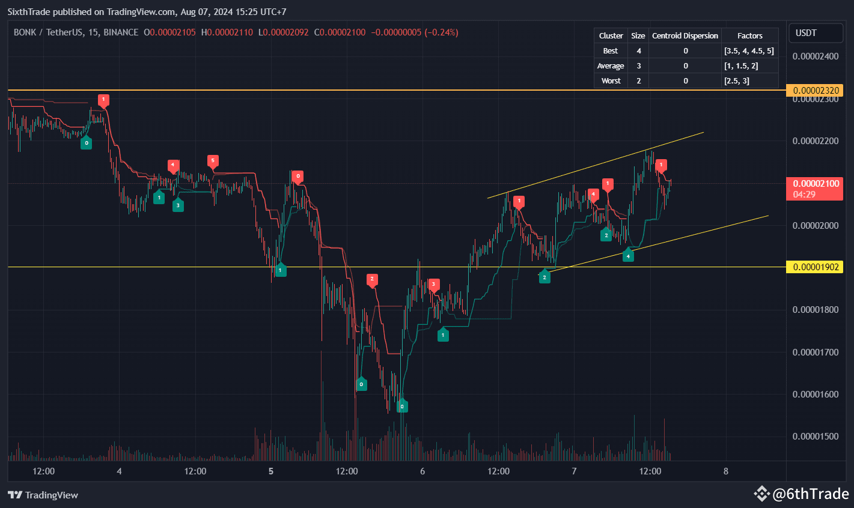This screenshot has height=508, width=854.
Task: Select the red sell marker labeled 5
Action: click(212, 160)
